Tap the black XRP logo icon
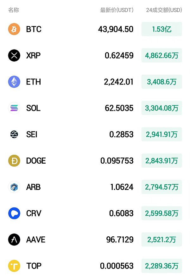 click(x=14, y=56)
